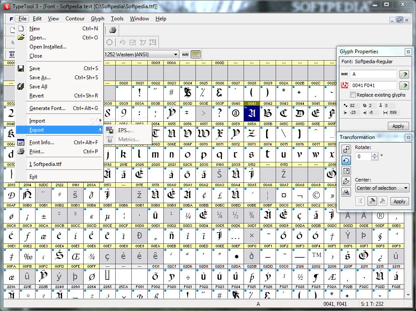416x311 pixels.
Task: Open the Help menu
Action: [x=161, y=19]
